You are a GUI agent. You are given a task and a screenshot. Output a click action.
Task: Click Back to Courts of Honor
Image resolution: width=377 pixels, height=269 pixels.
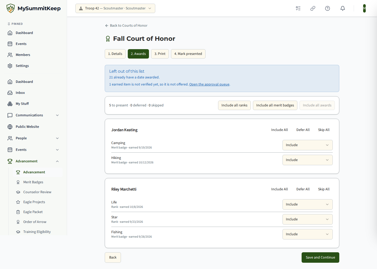(126, 26)
